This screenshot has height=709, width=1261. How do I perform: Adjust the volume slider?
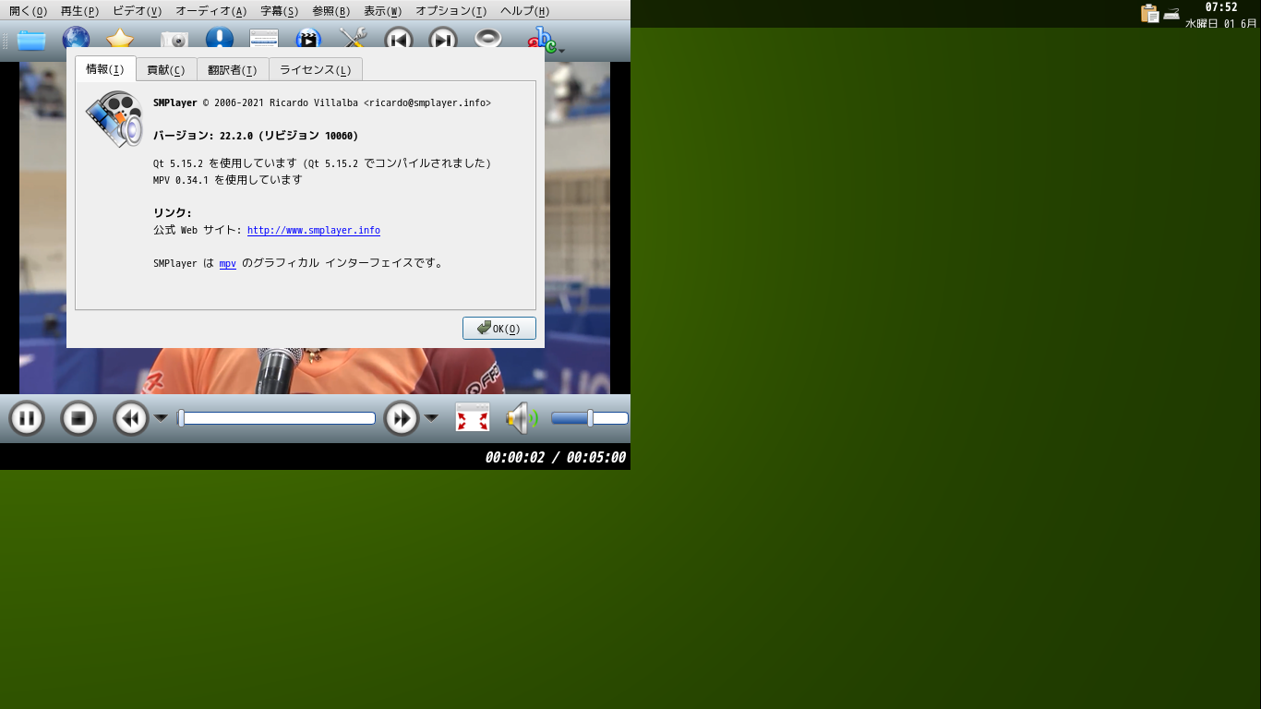(590, 418)
